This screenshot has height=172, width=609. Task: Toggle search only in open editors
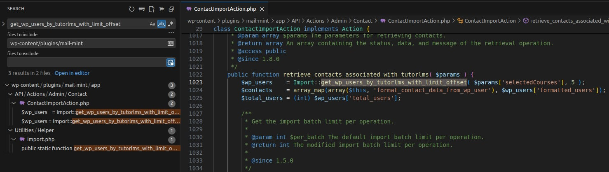(x=171, y=43)
